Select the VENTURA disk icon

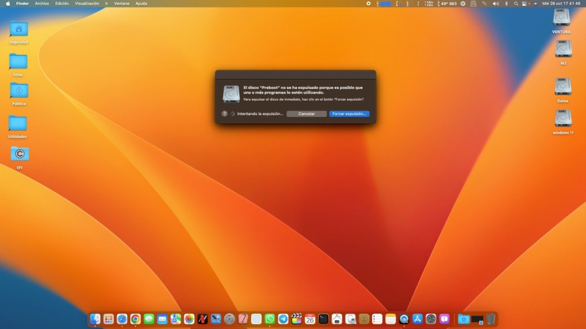[561, 18]
